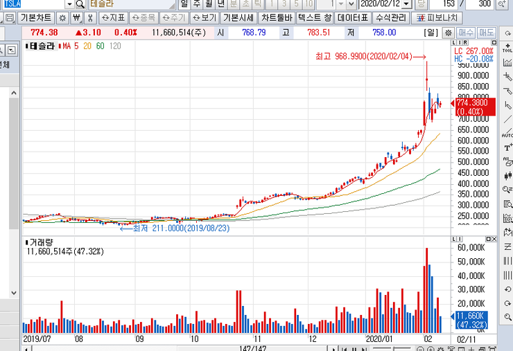This screenshot has width=513, height=351.
Task: Switch to minute (분) chart period
Action: pyautogui.click(x=233, y=4)
